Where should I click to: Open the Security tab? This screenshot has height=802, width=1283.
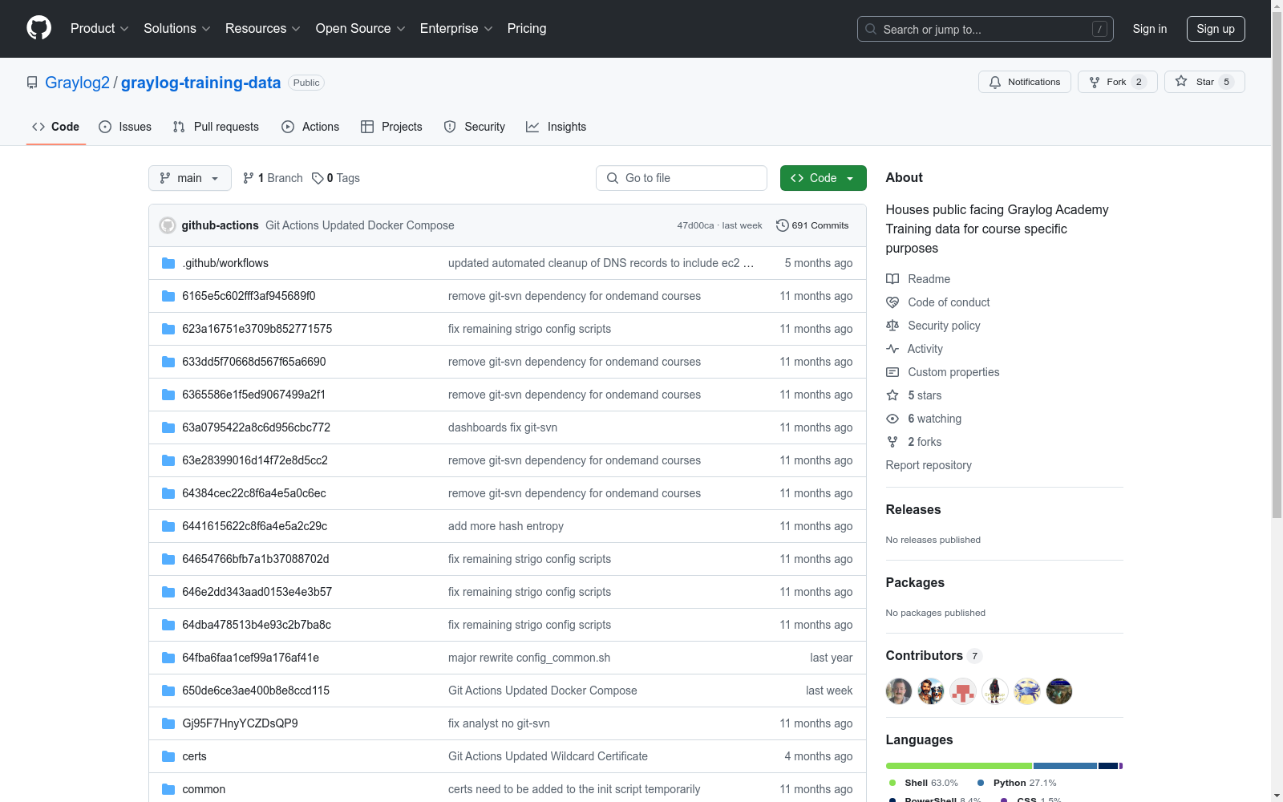point(475,127)
